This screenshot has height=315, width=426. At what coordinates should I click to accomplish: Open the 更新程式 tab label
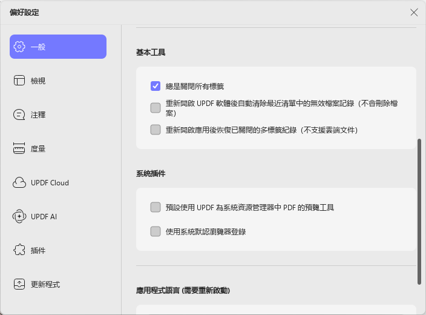[x=45, y=284]
